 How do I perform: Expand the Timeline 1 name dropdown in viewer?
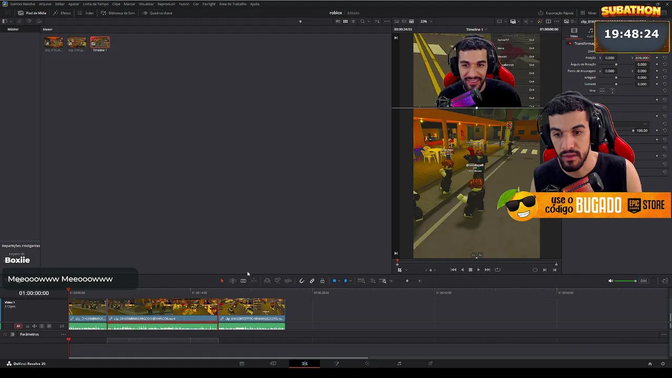(476, 29)
